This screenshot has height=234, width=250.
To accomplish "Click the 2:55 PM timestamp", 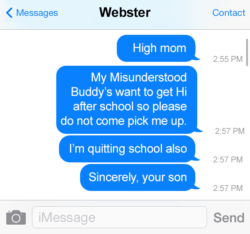I will pos(228,59).
